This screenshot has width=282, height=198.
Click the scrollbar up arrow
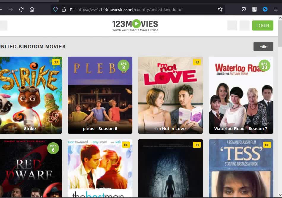280,18
